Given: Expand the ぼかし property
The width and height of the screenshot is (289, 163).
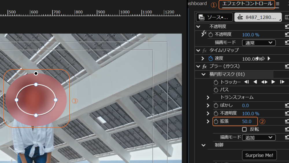Looking at the screenshot, I should [x=208, y=105].
